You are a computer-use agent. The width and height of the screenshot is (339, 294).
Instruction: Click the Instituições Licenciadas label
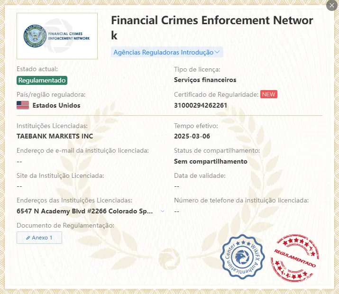(x=52, y=126)
